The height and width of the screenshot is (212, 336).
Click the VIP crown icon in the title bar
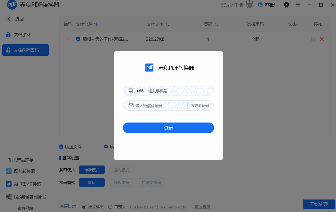click(x=249, y=4)
